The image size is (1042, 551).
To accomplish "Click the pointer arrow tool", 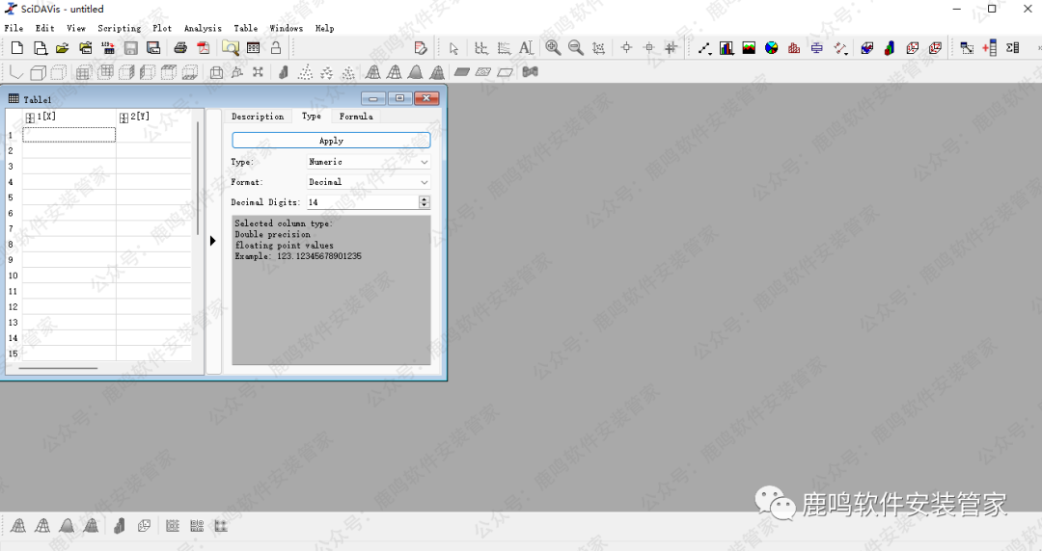I will click(x=453, y=48).
